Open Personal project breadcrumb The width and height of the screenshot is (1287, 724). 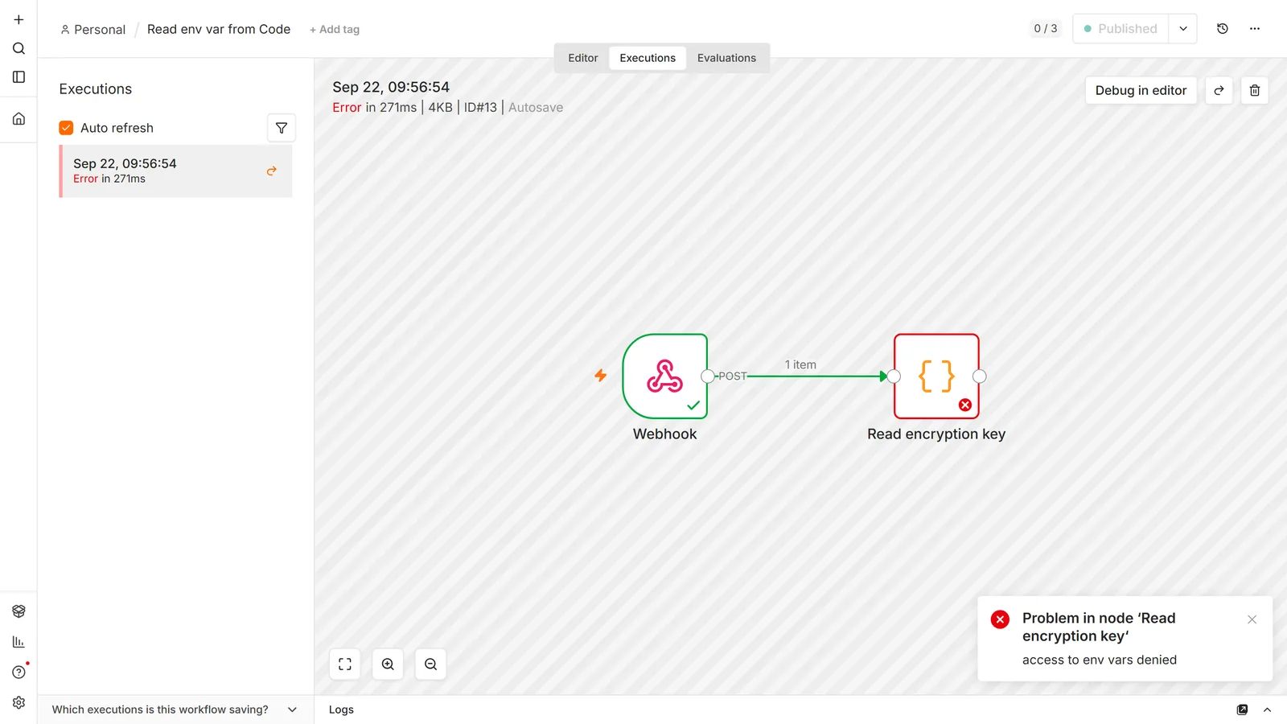coord(93,30)
